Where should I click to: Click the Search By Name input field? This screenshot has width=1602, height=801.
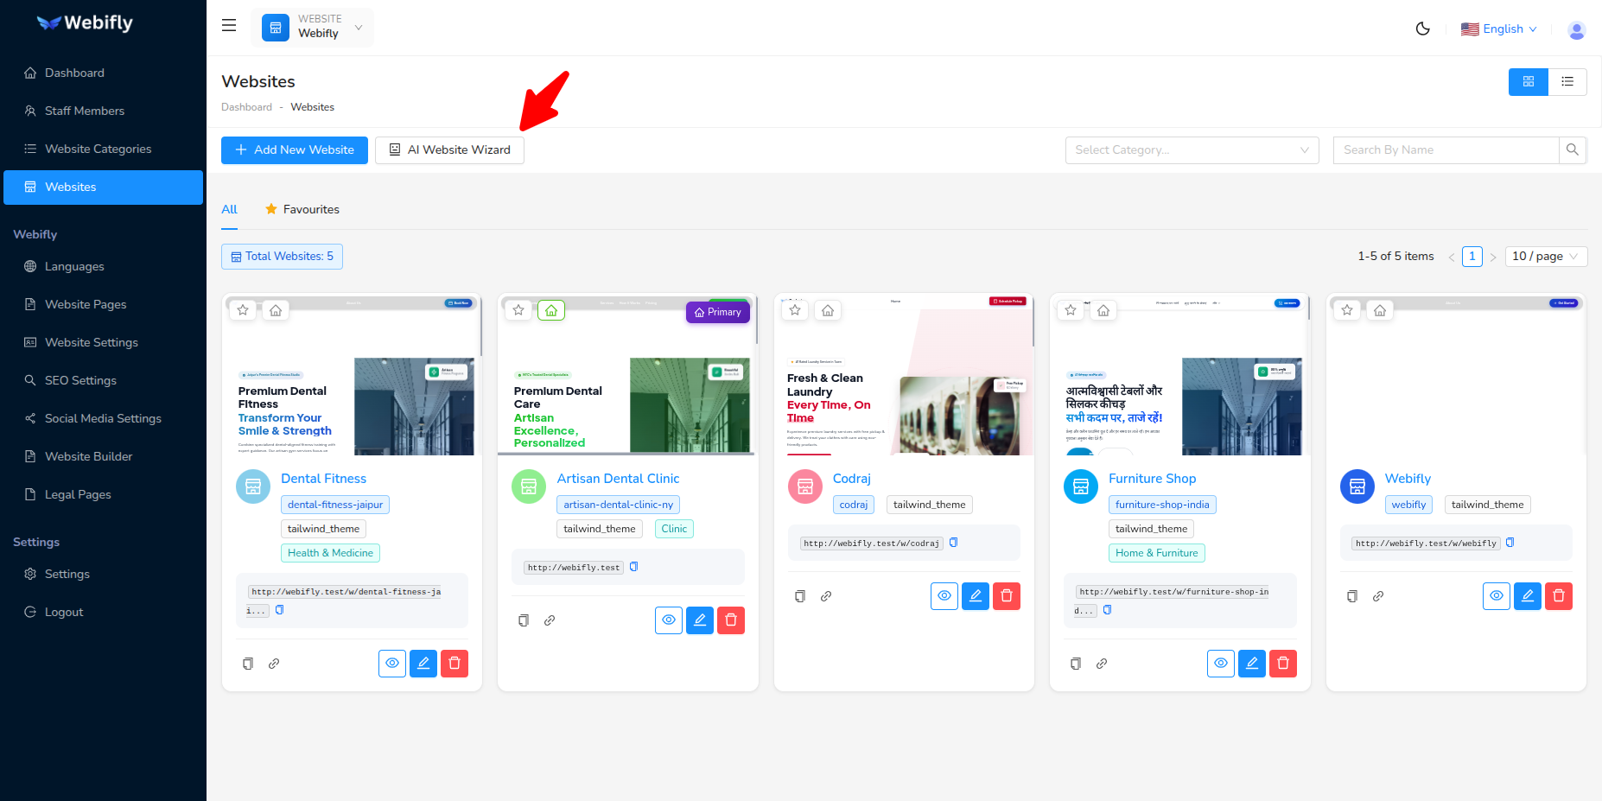tap(1445, 149)
